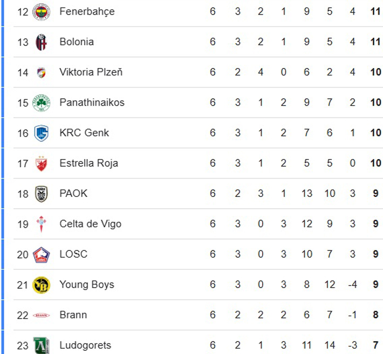
Task: Click PAOK's 13 goals scored value
Action: tap(306, 194)
